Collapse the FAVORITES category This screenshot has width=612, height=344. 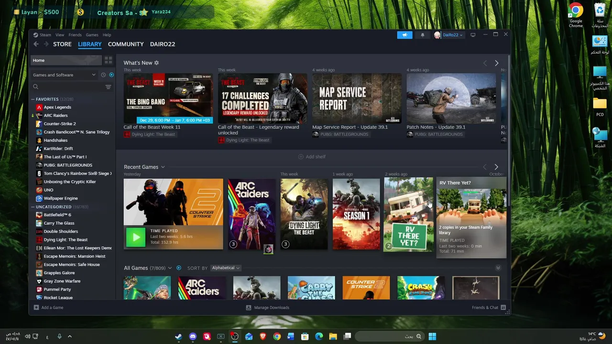click(x=33, y=99)
